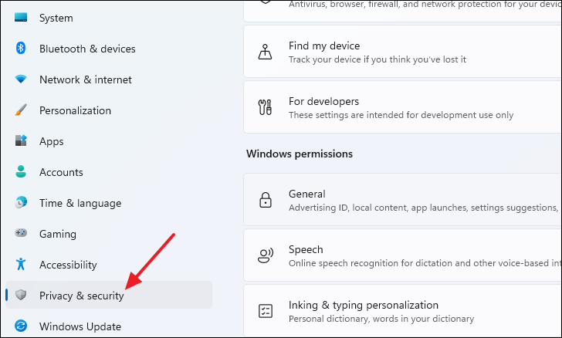Click the Personalization brush icon

point(21,110)
